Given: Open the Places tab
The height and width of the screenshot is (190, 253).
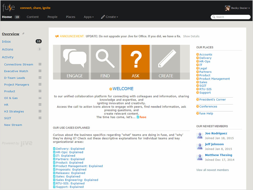Looking at the screenshot, I should click(71, 17).
